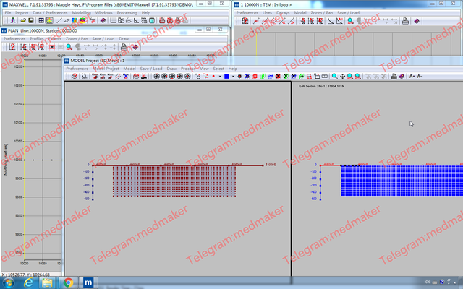Open the Select menu in MODEL window
The height and width of the screenshot is (289, 463).
[x=218, y=69]
